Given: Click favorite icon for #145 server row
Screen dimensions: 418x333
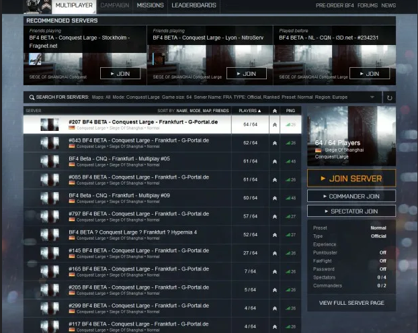Looking at the screenshot, I should tap(275, 253).
